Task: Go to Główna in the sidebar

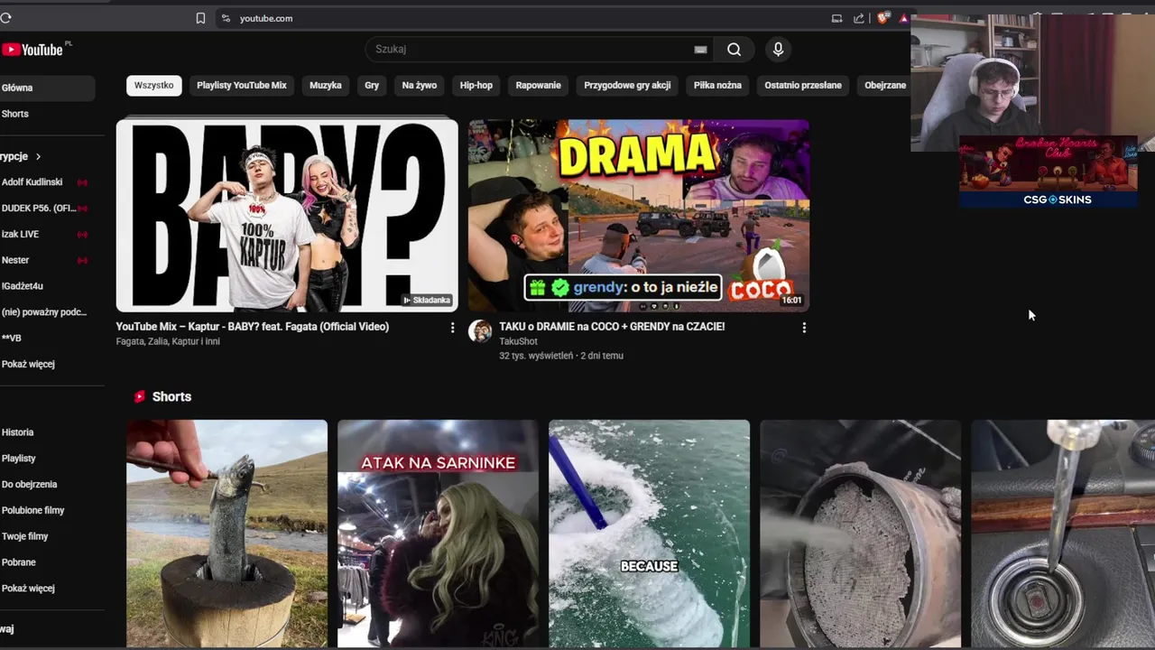Action: (45, 88)
